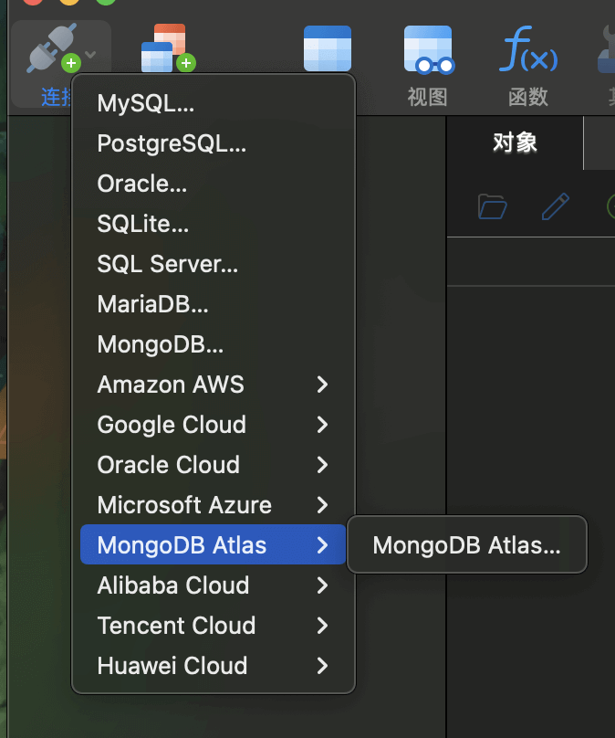Select SQL Server... menu entry

point(168,264)
